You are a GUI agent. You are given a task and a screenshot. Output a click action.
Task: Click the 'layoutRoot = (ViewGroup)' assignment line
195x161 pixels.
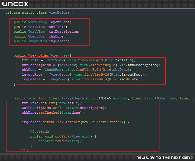click(x=84, y=74)
